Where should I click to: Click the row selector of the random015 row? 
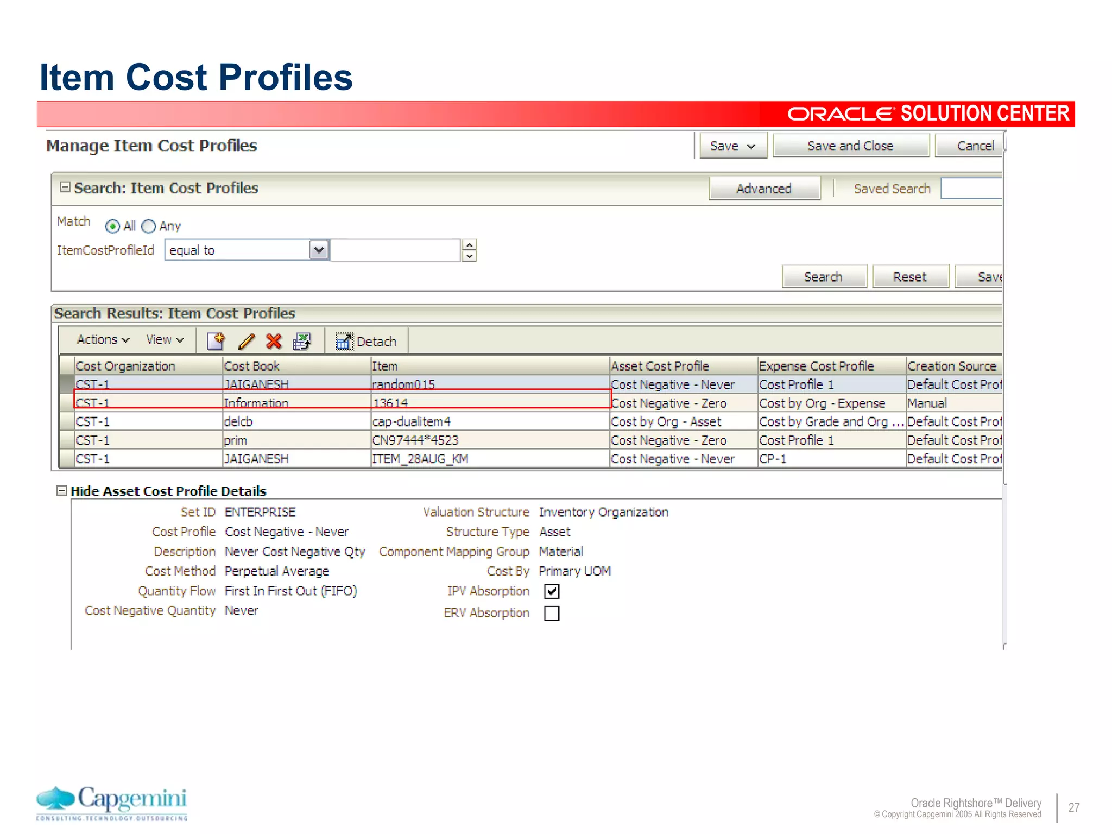(x=67, y=384)
